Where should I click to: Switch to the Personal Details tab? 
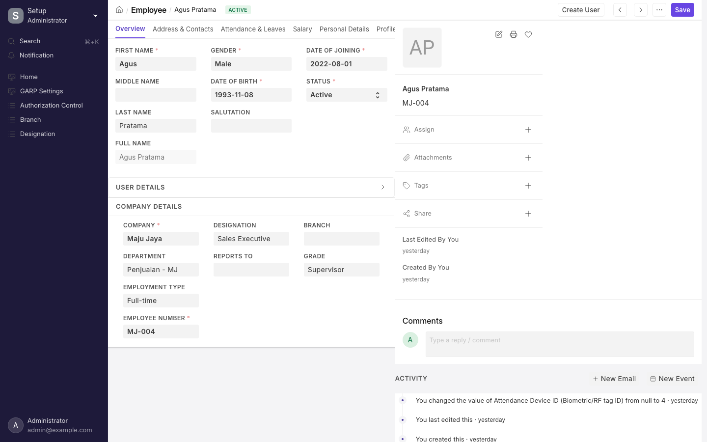pyautogui.click(x=344, y=29)
